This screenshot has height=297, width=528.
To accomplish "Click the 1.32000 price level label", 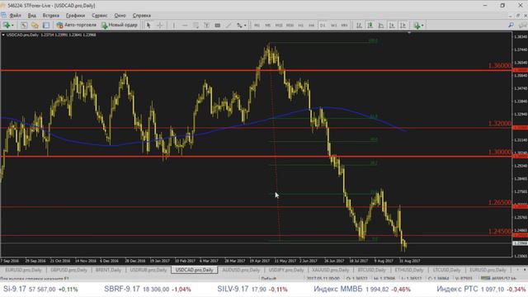I will 499,124.
